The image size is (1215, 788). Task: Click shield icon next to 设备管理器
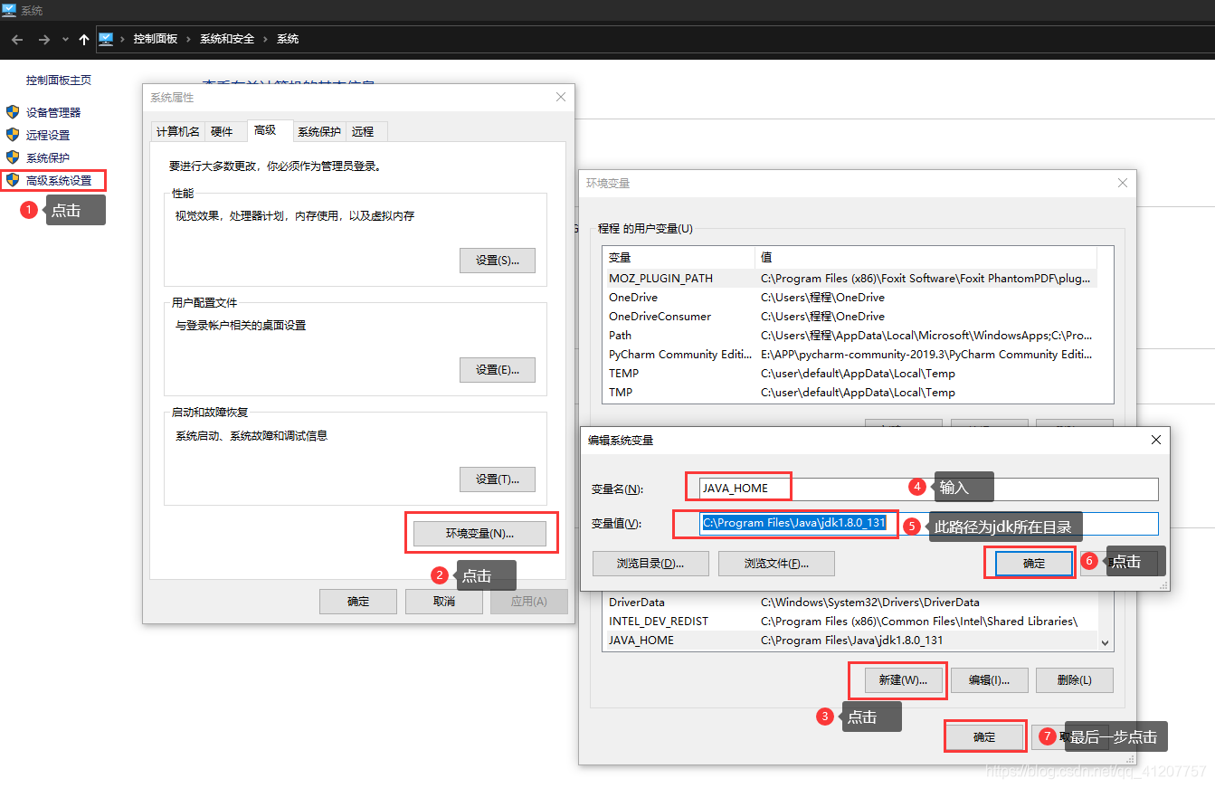[13, 112]
